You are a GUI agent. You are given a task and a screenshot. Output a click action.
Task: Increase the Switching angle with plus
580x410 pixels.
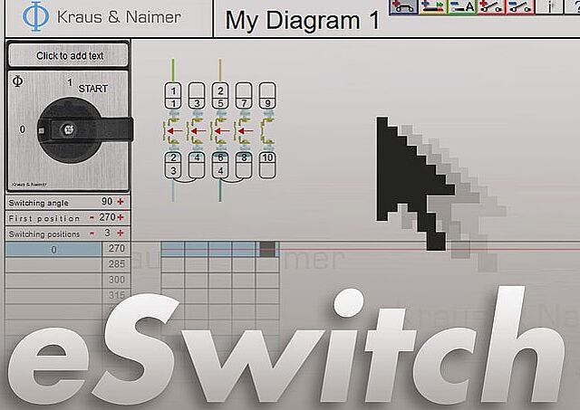tap(121, 202)
